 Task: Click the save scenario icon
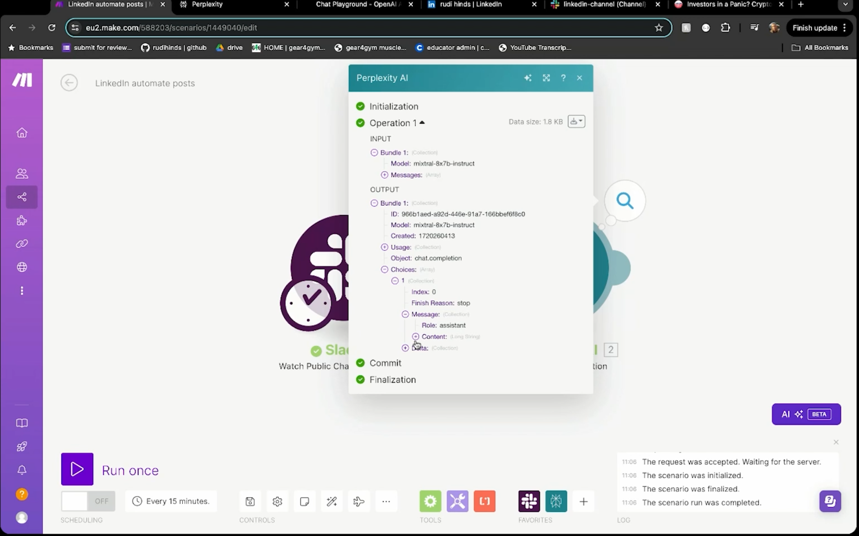[250, 501]
